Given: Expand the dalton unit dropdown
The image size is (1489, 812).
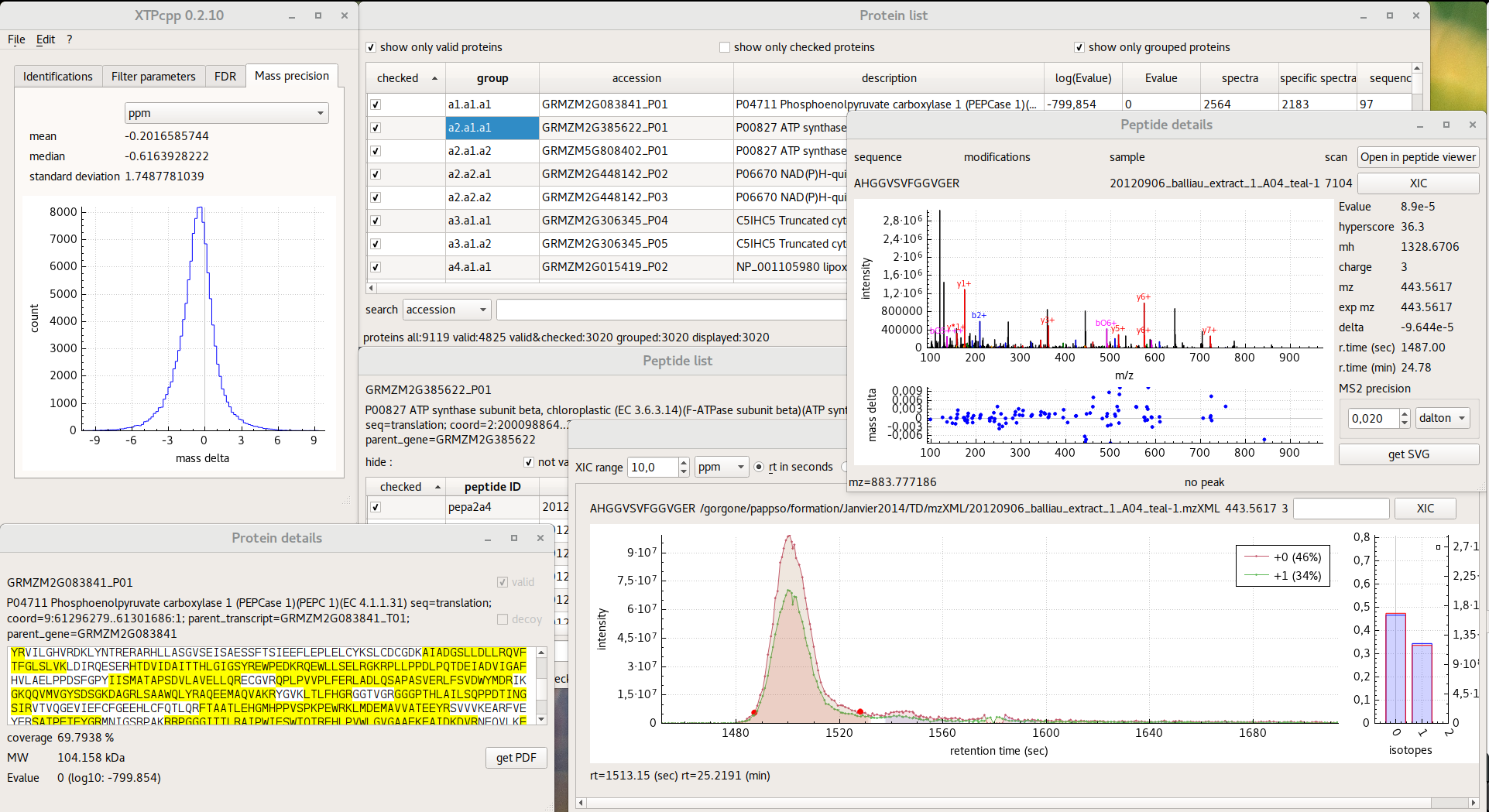Looking at the screenshot, I should tap(1442, 418).
